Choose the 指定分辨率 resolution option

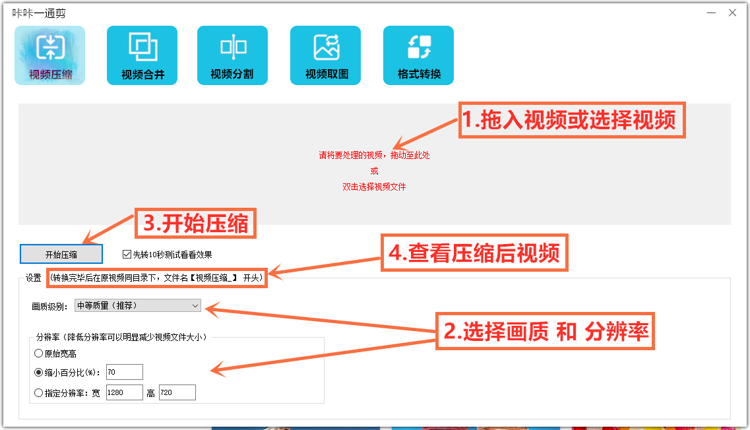pyautogui.click(x=40, y=392)
